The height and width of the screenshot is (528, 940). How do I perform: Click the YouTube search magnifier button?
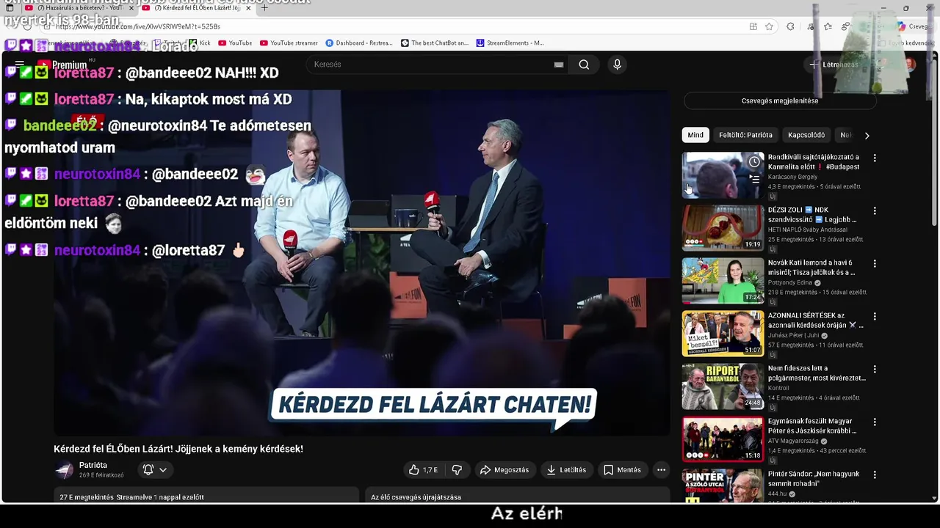coord(584,65)
